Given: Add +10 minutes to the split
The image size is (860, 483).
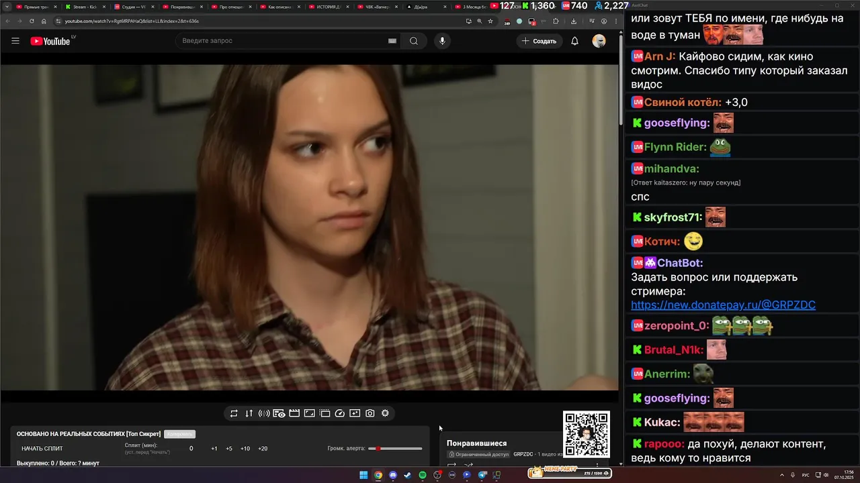Looking at the screenshot, I should [245, 449].
